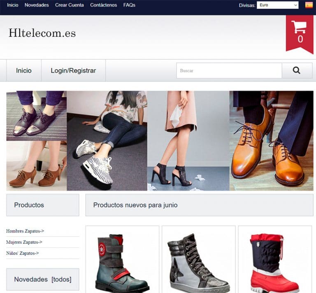Open the silver lace-up high-top product
The width and height of the screenshot is (316, 293).
199,262
